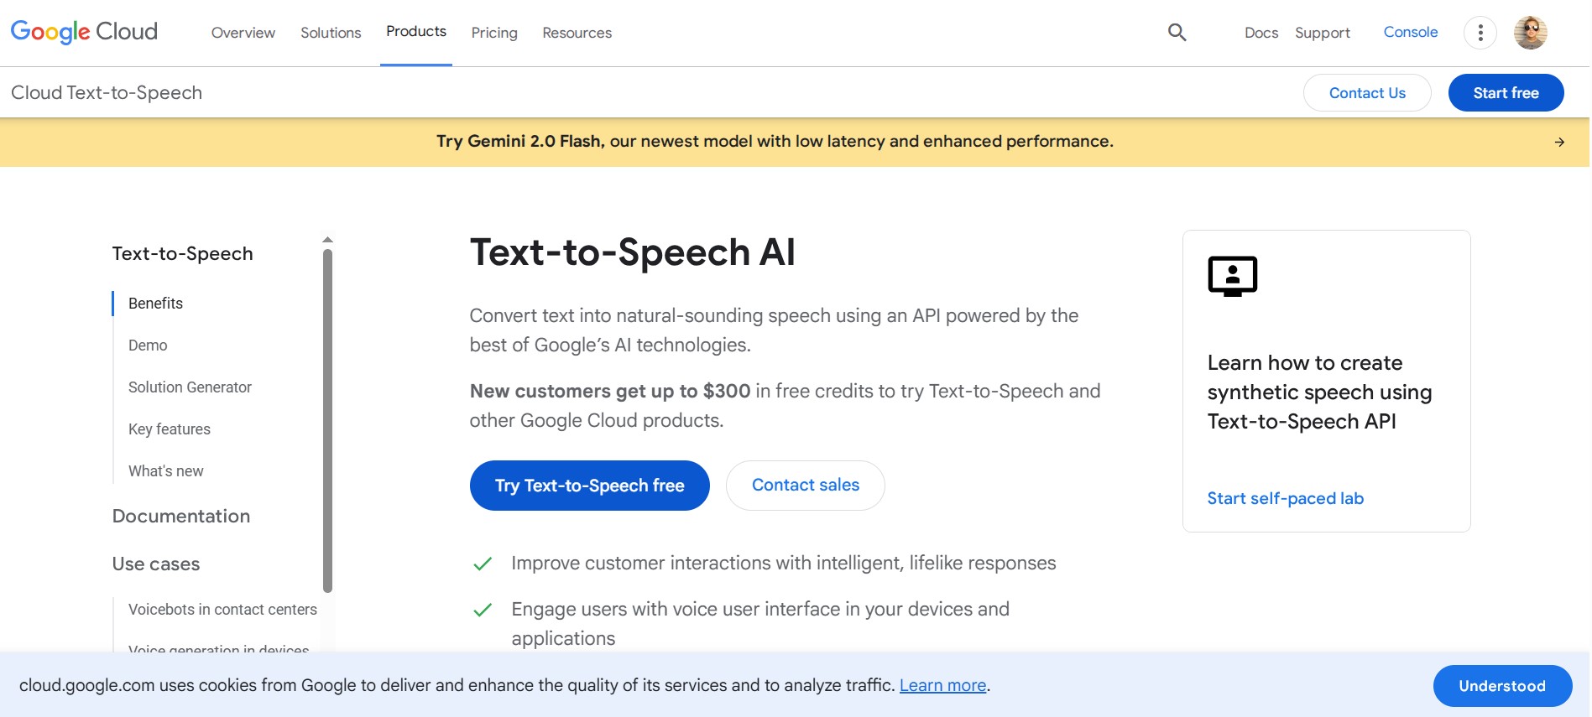Open the cookie Learn more link
This screenshot has width=1592, height=717.
tap(942, 685)
